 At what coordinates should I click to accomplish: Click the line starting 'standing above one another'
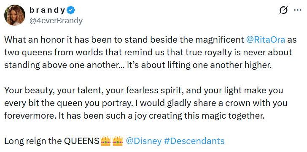(x=138, y=65)
